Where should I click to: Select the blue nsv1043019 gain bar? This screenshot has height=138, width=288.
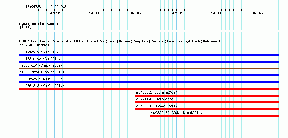(149, 55)
